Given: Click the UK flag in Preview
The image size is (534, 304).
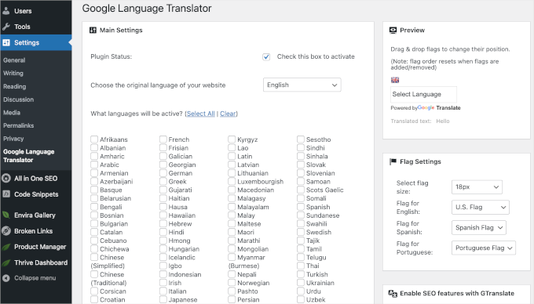Looking at the screenshot, I should (395, 80).
